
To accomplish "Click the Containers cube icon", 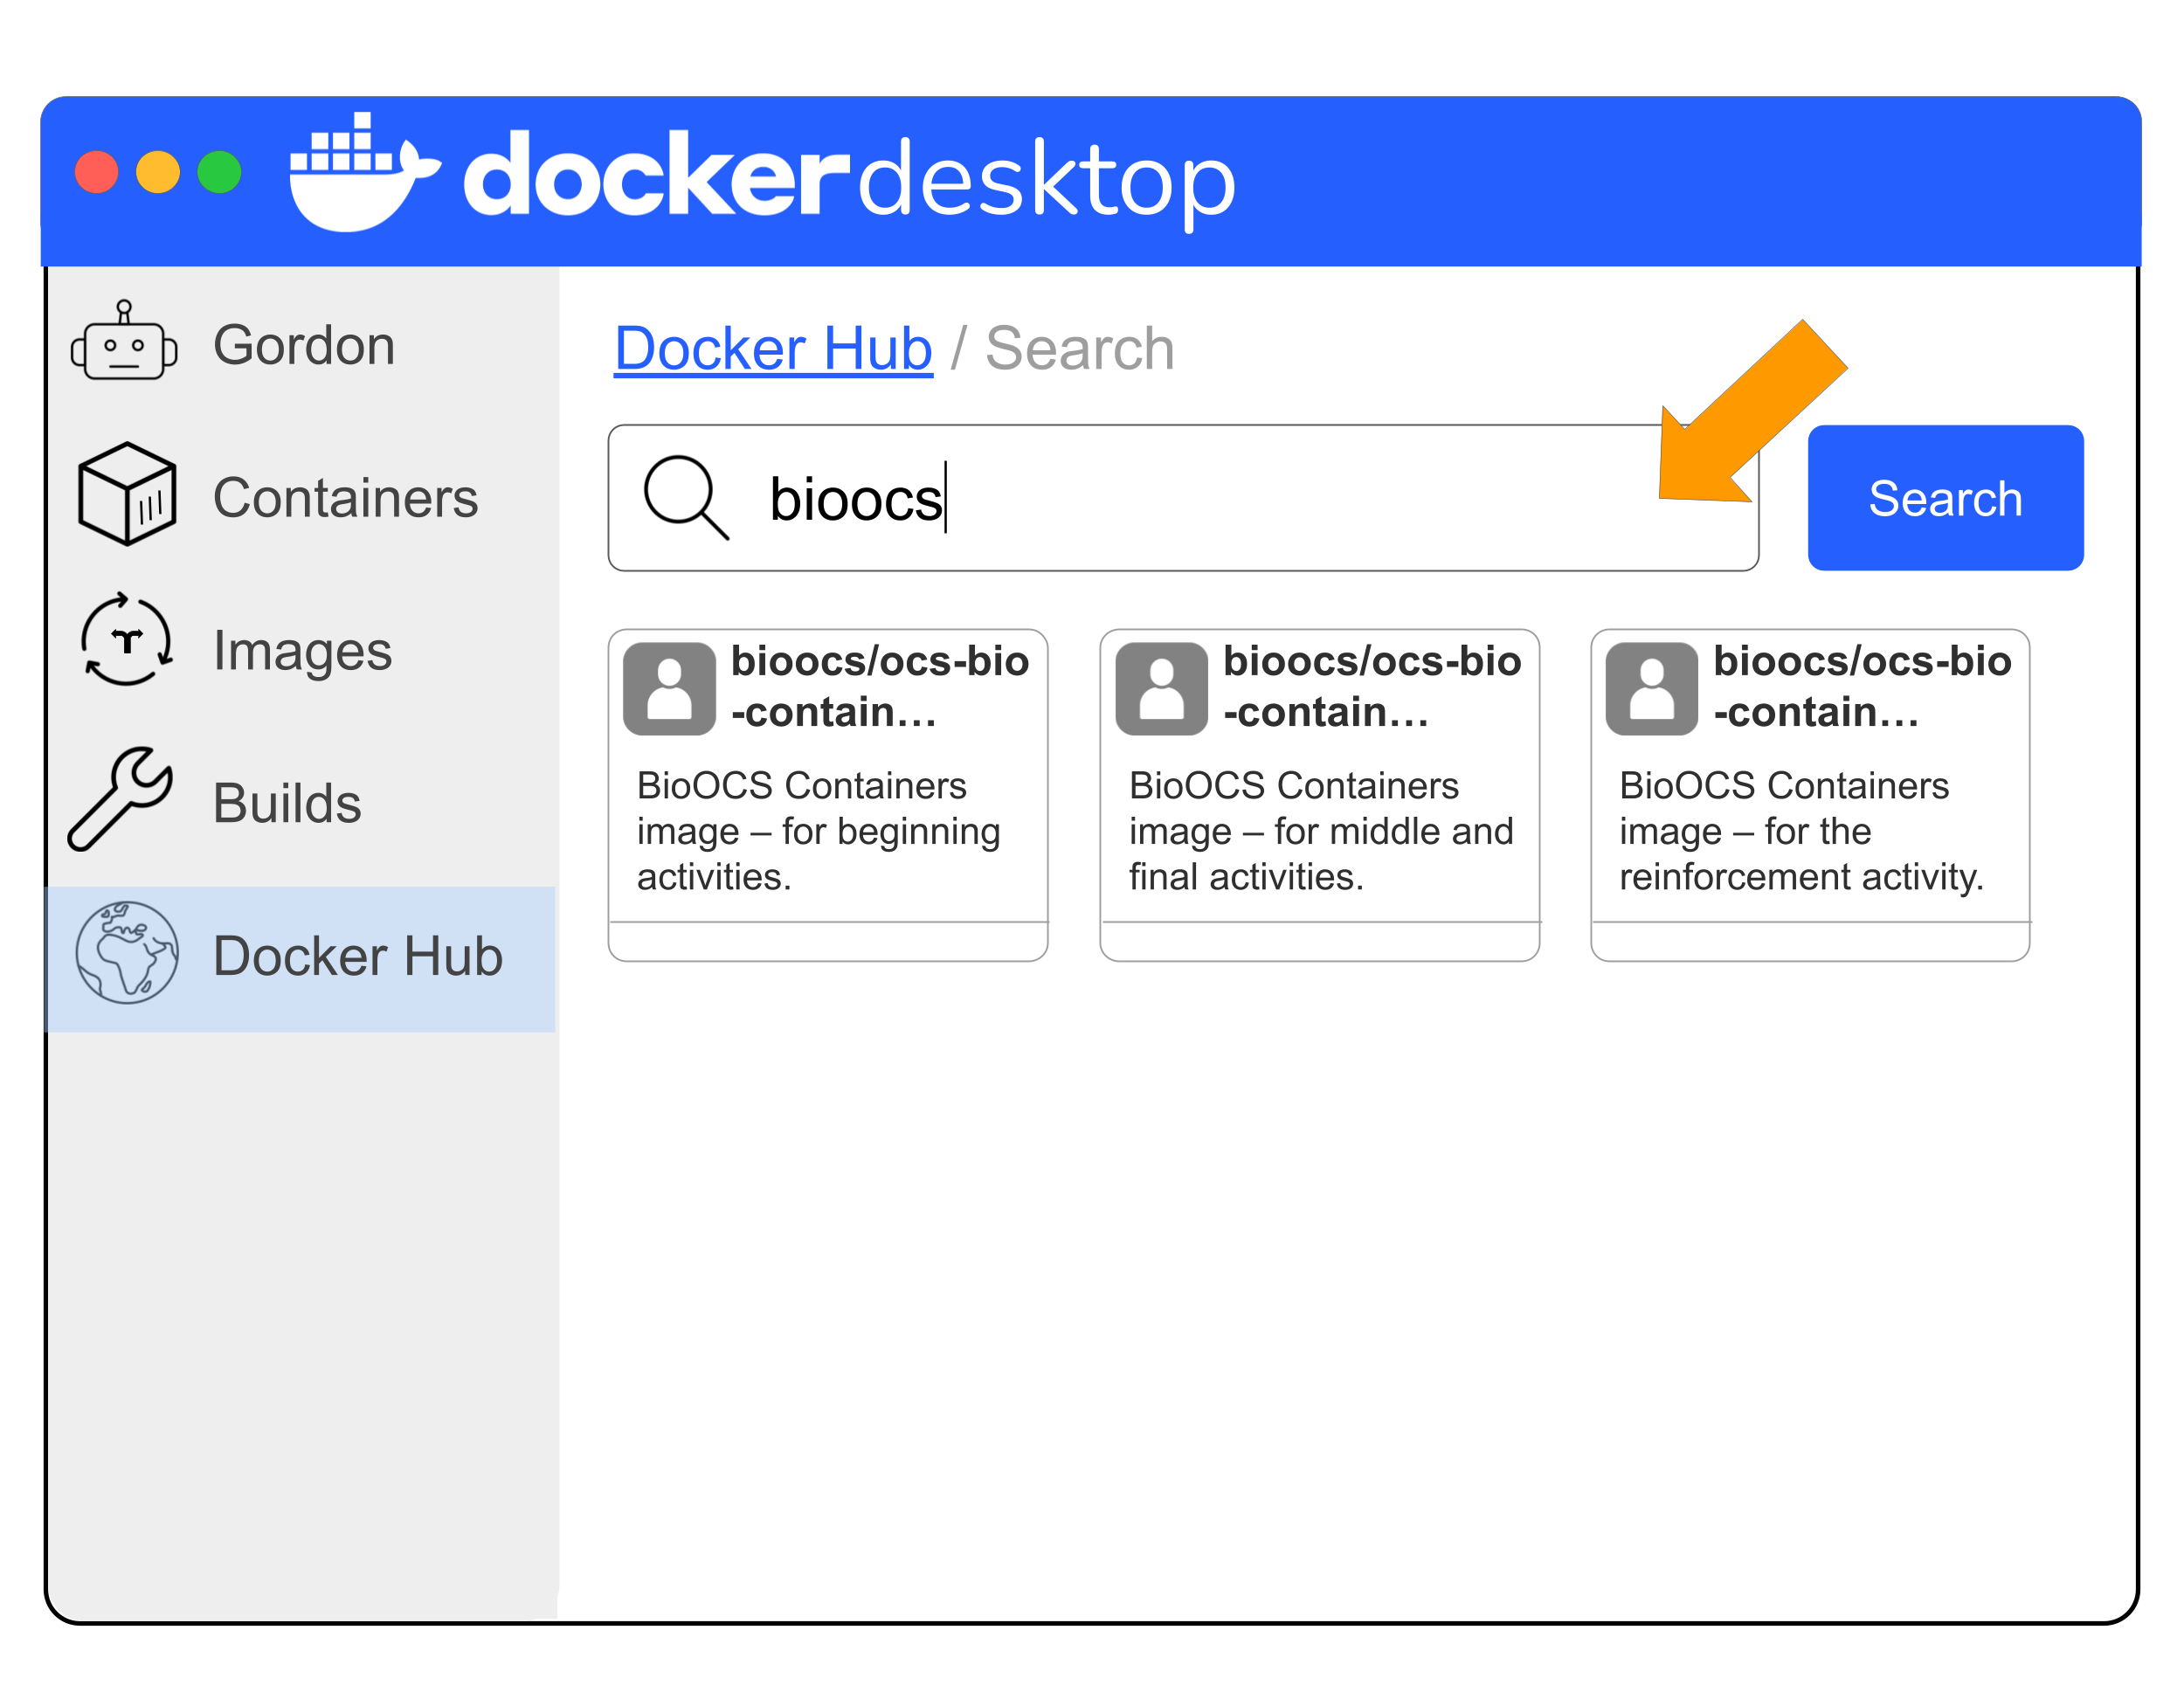I will tap(127, 494).
